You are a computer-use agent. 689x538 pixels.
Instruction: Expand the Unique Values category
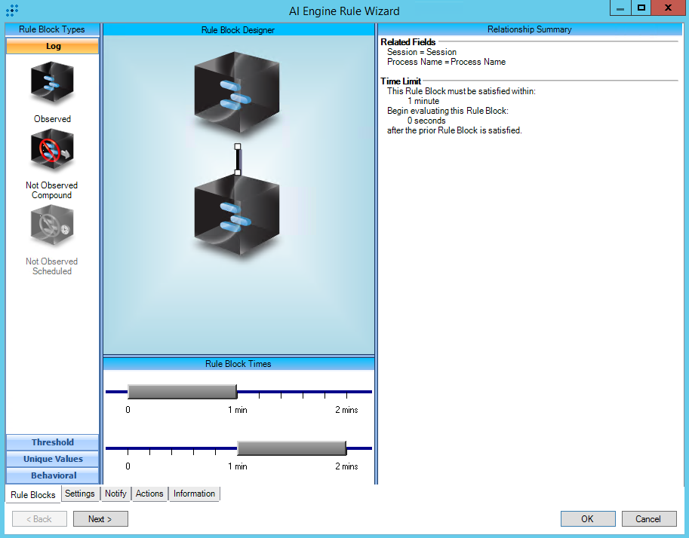coord(52,459)
